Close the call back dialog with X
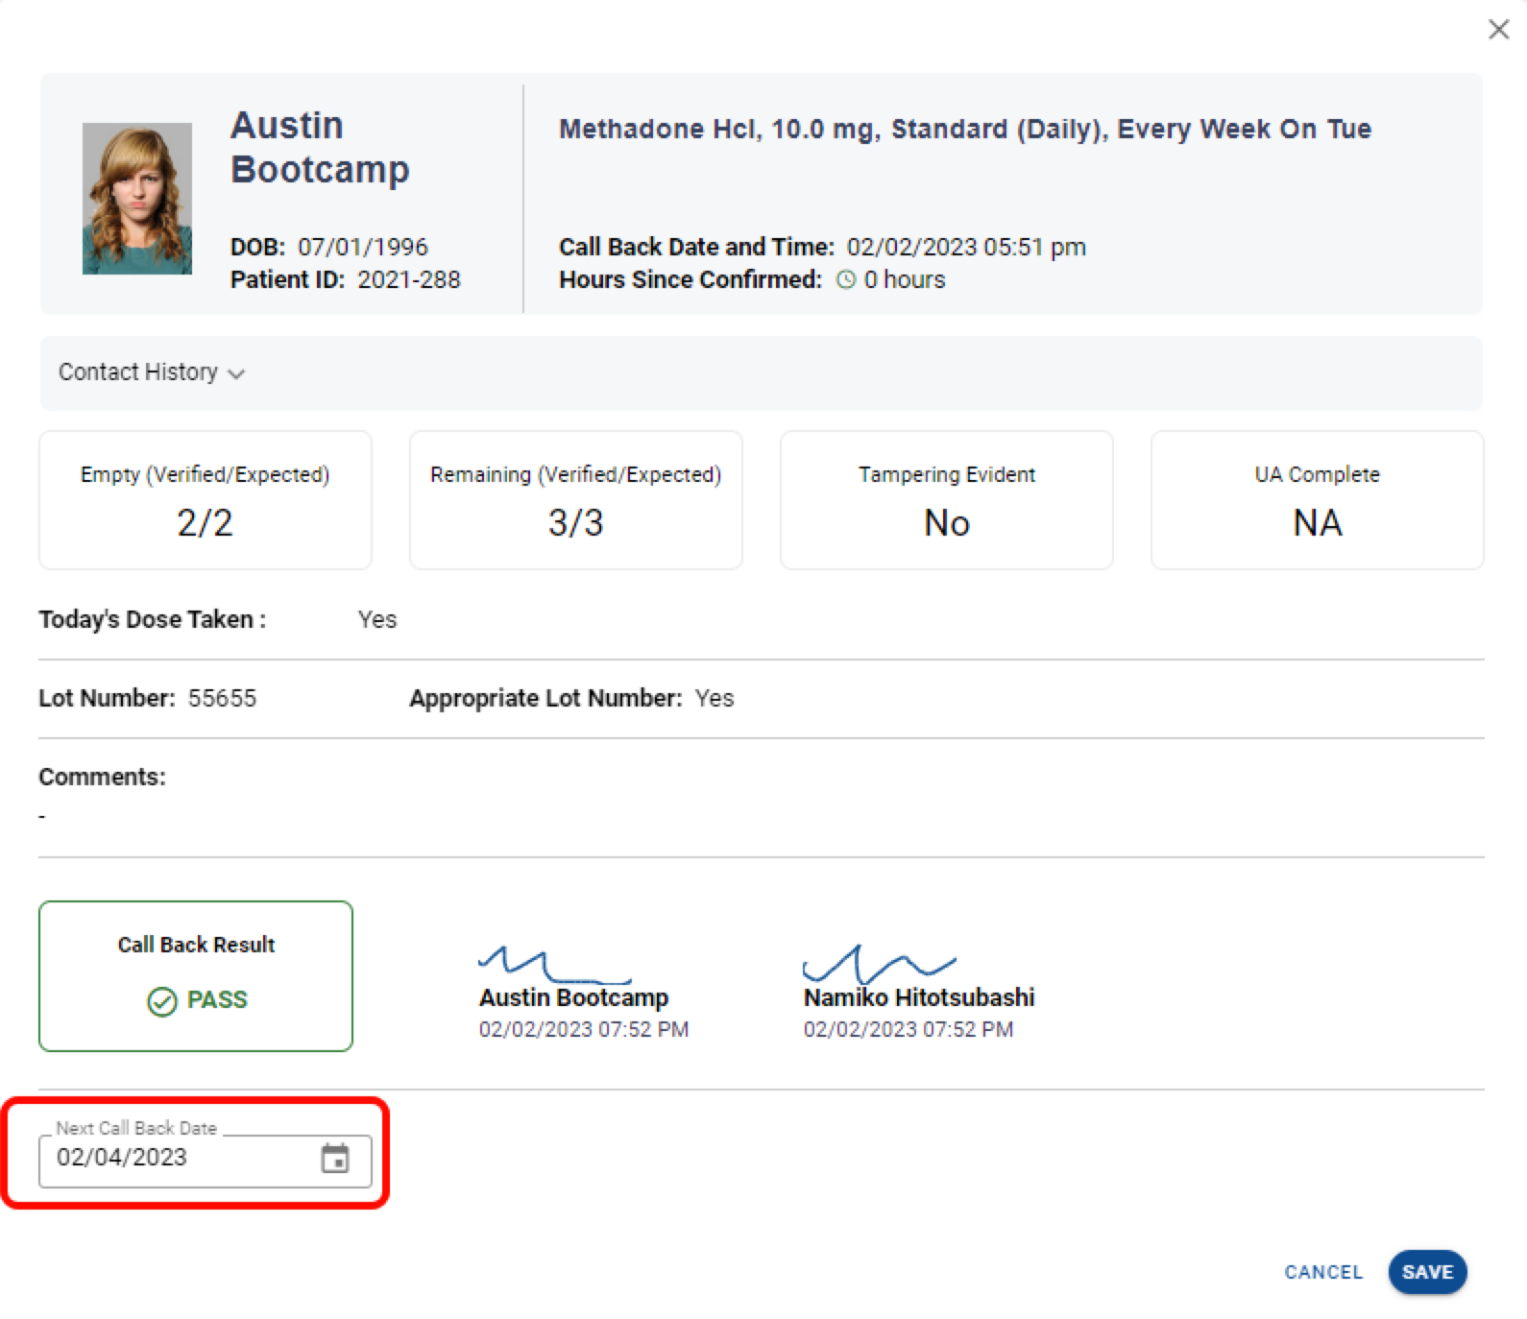1527x1319 pixels. point(1498,30)
